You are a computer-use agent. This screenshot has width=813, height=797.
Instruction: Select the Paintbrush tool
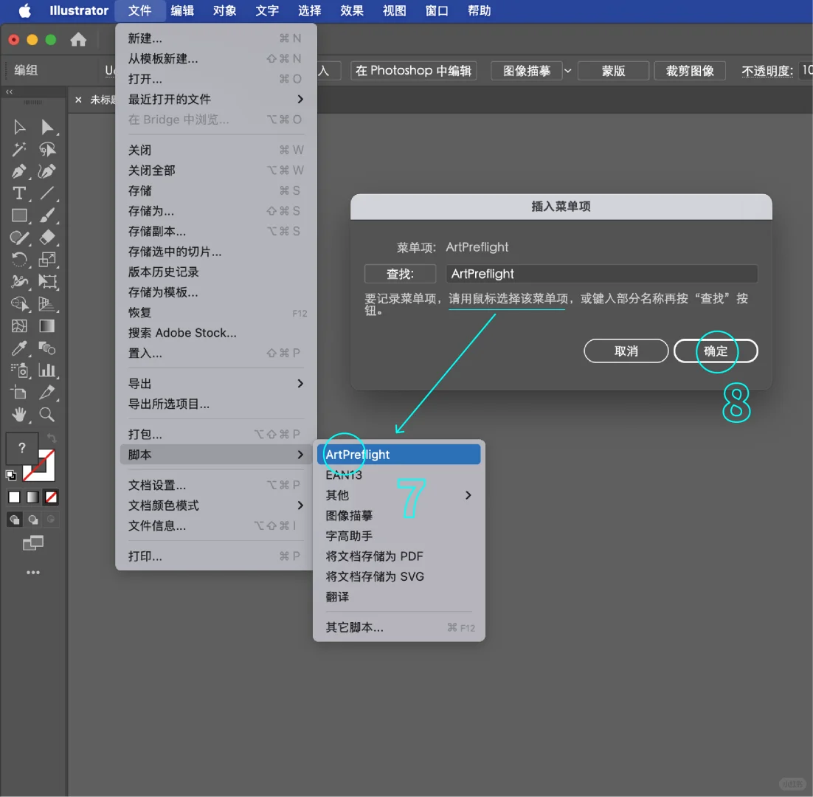pyautogui.click(x=49, y=215)
